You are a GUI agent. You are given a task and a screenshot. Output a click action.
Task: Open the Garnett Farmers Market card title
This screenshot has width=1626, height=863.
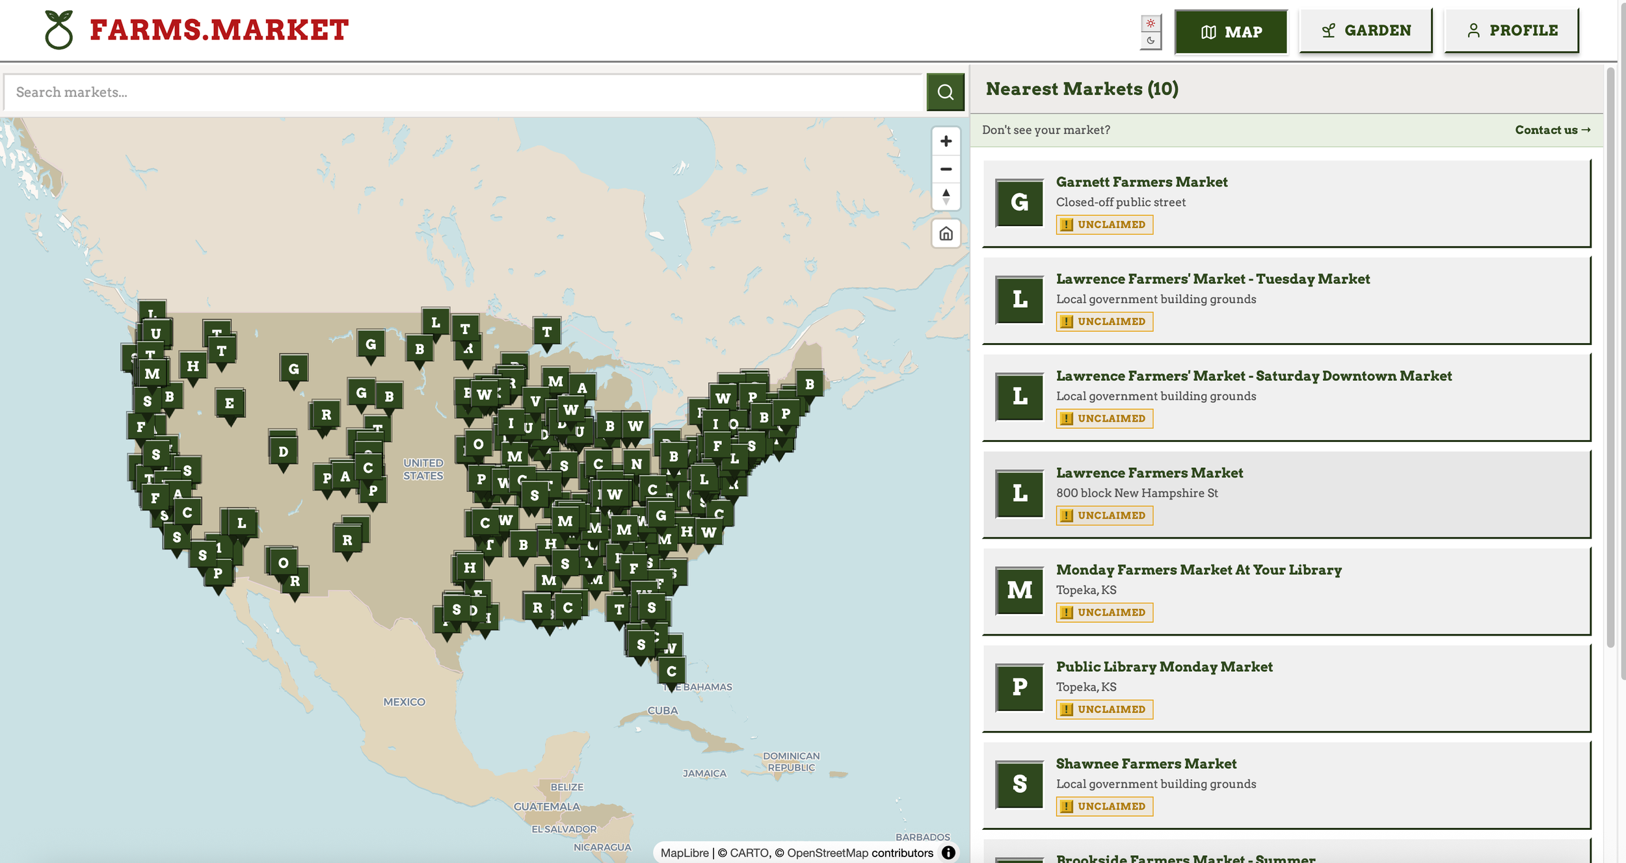pyautogui.click(x=1141, y=182)
